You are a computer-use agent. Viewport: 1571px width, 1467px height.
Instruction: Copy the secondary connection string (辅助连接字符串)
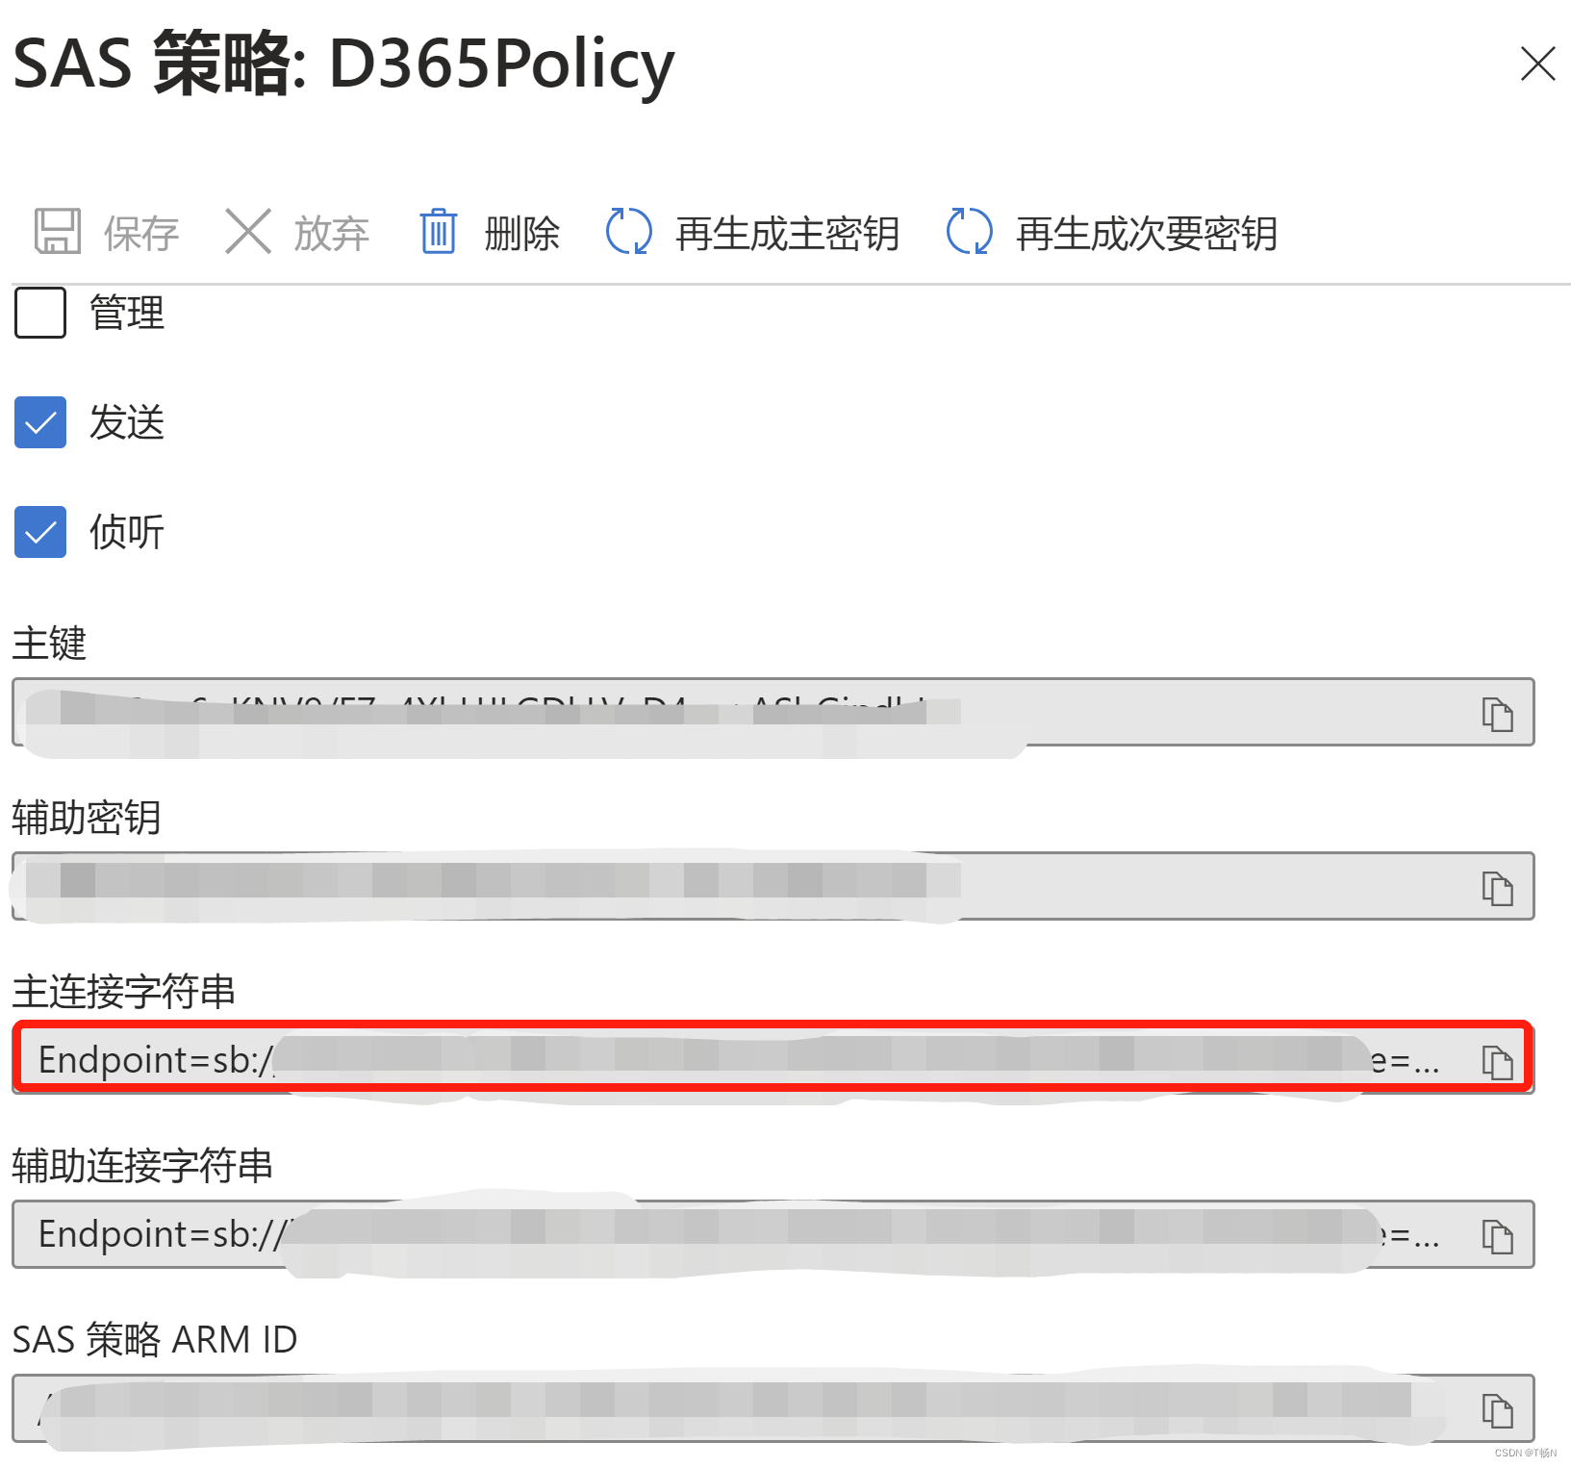pyautogui.click(x=1497, y=1236)
